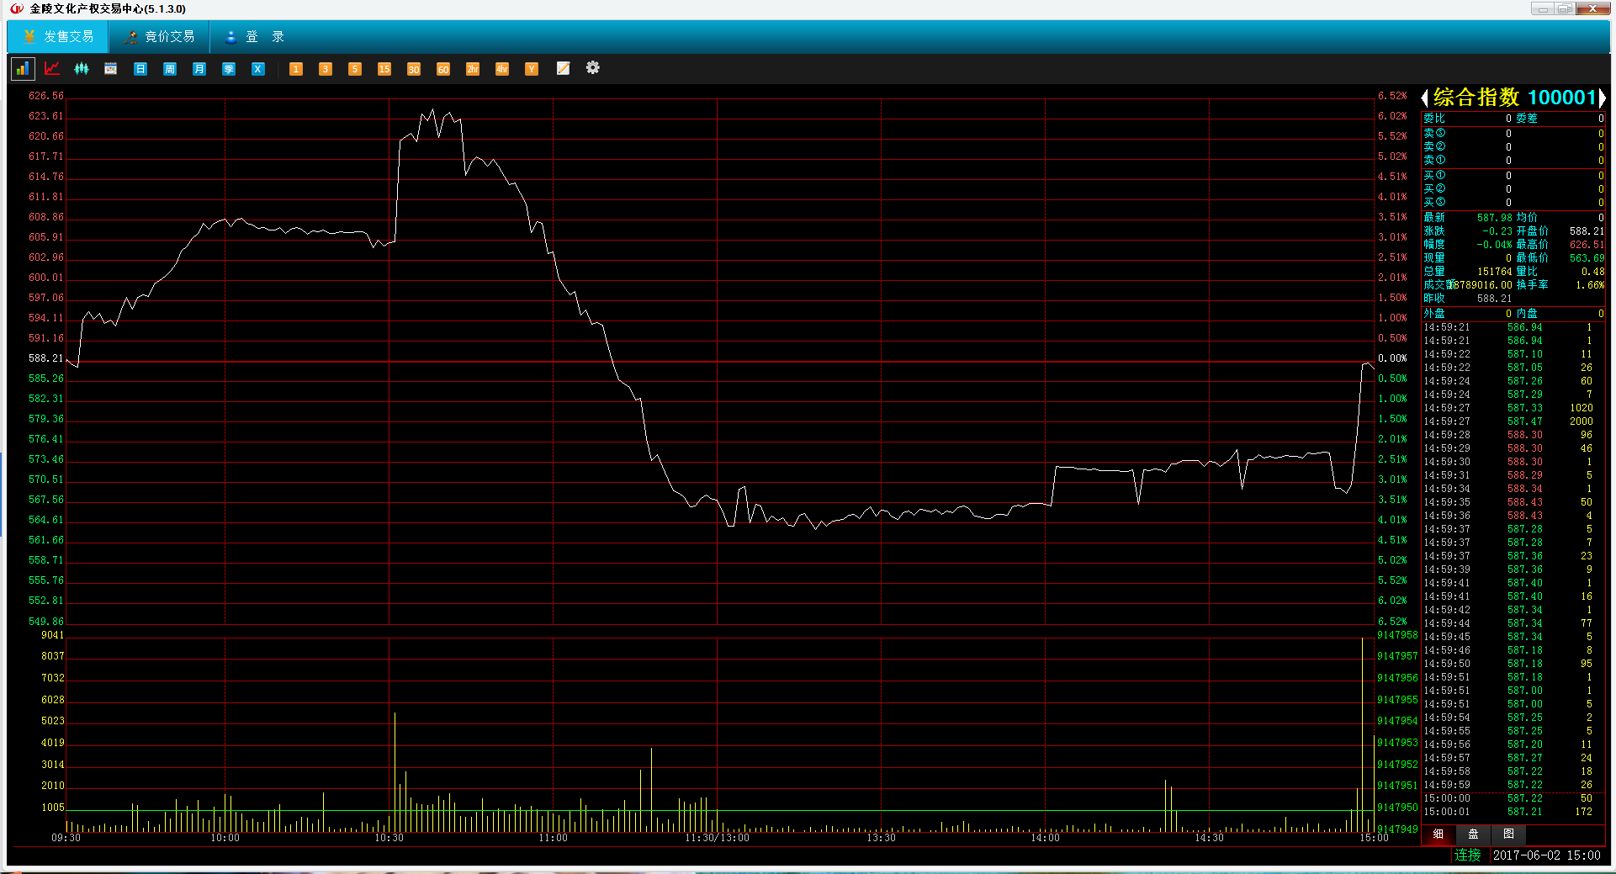Open the 发售交易 tab
Screen dimensions: 1616x874
pyautogui.click(x=58, y=37)
